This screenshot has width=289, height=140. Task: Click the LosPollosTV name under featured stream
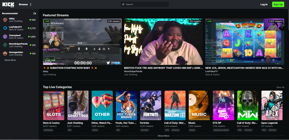211,71
